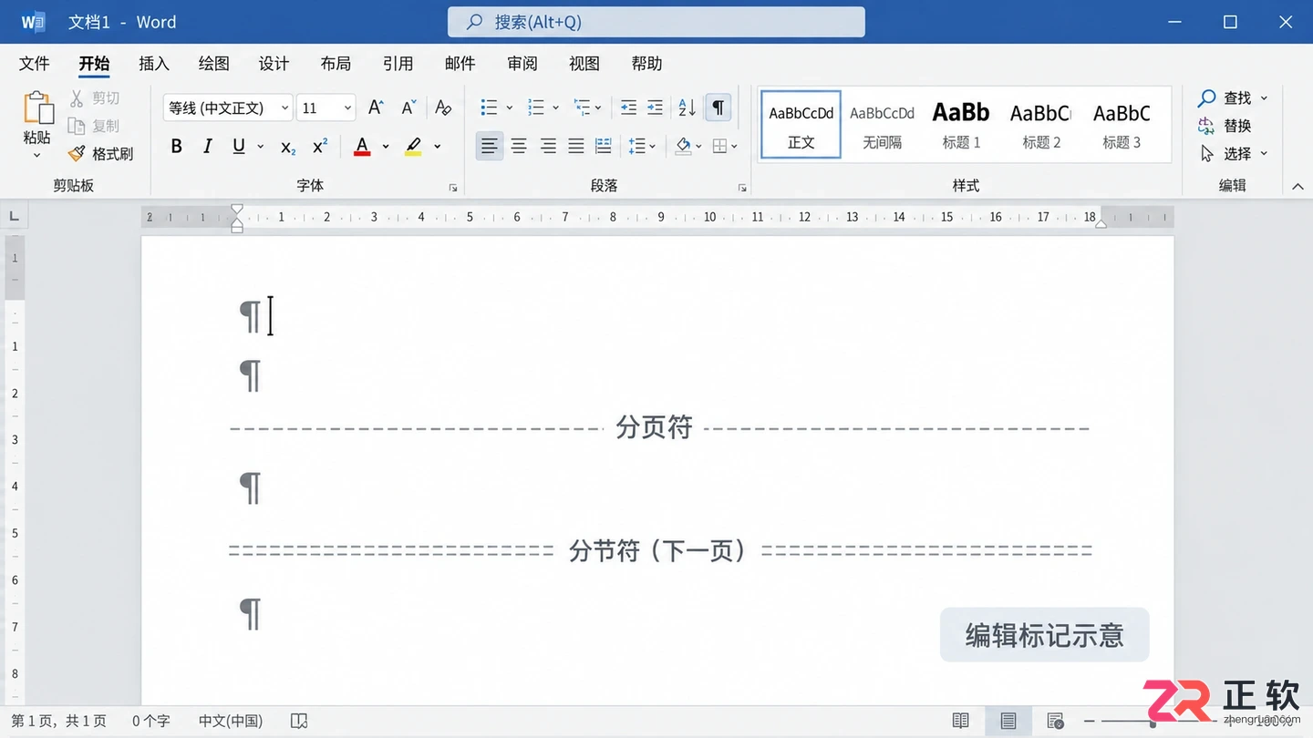
Task: Toggle show/hide paragraph marks button
Action: coord(719,108)
